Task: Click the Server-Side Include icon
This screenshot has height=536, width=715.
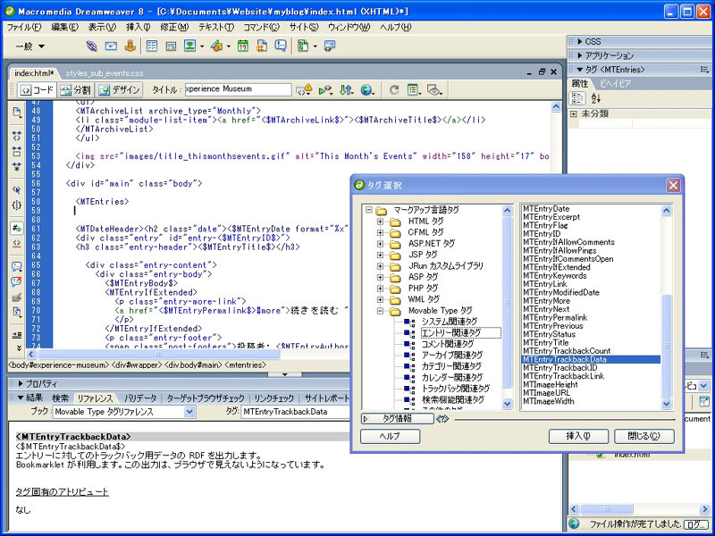Action: click(x=262, y=46)
